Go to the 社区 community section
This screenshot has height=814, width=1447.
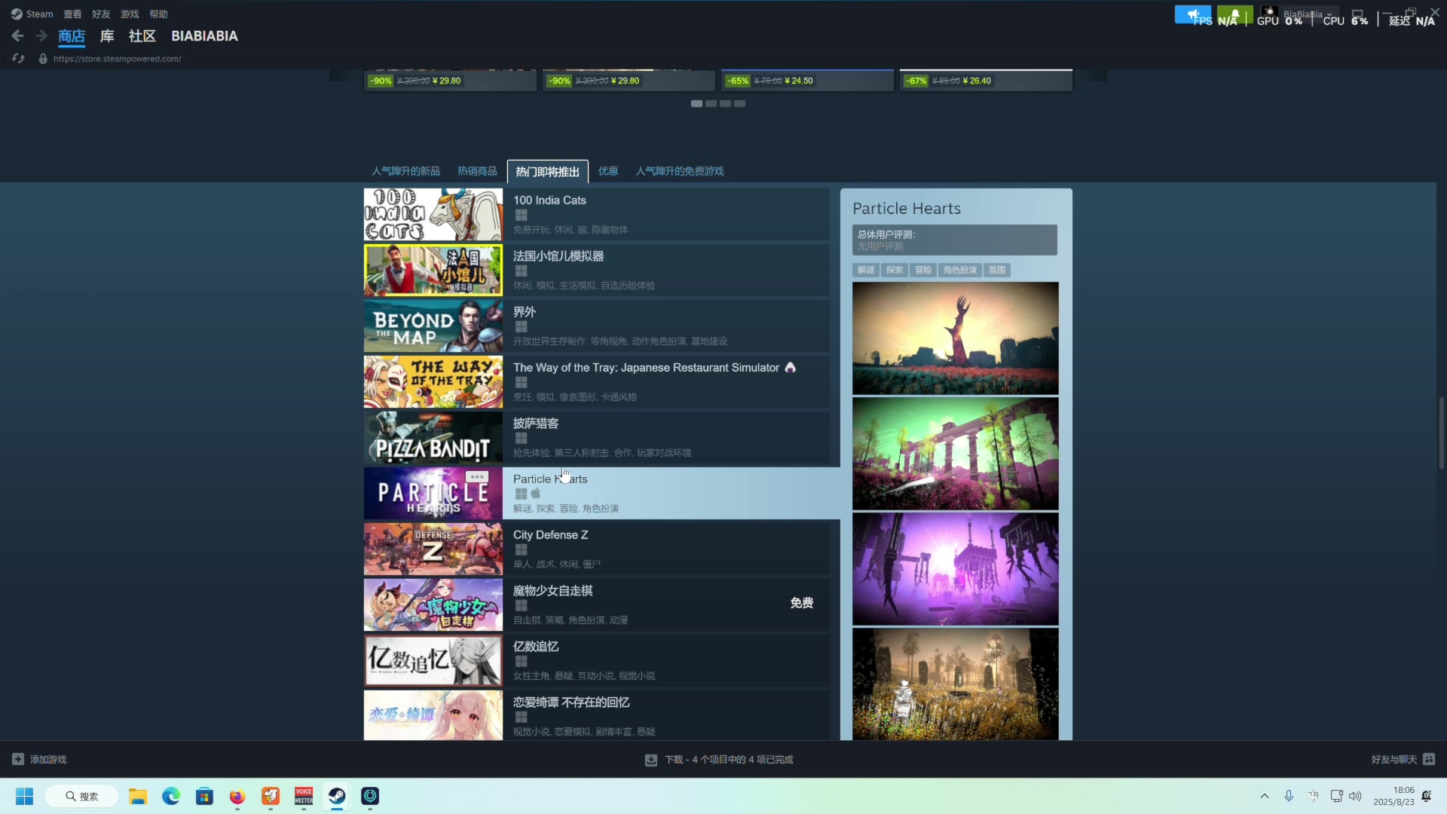point(142,35)
